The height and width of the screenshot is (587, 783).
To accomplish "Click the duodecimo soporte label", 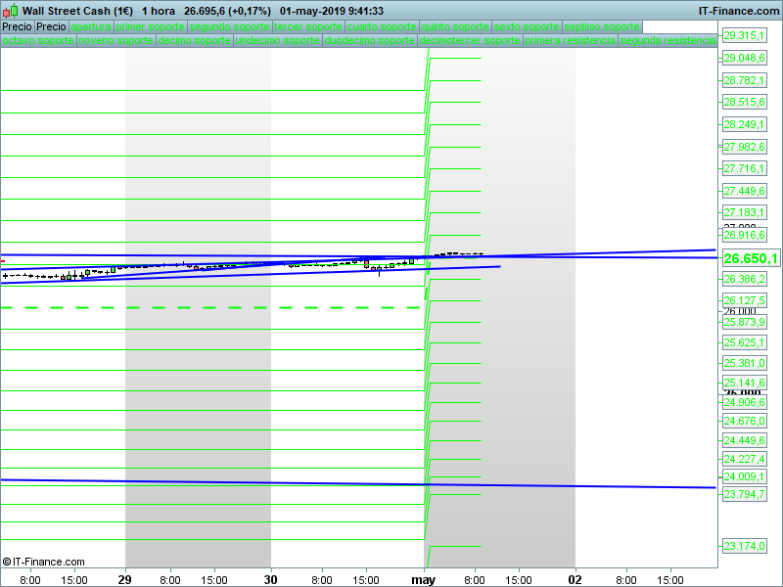I will click(x=370, y=40).
